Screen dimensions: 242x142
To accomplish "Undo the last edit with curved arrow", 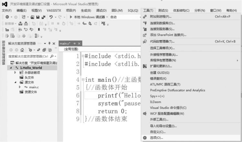I will pyautogui.click(x=51, y=17).
